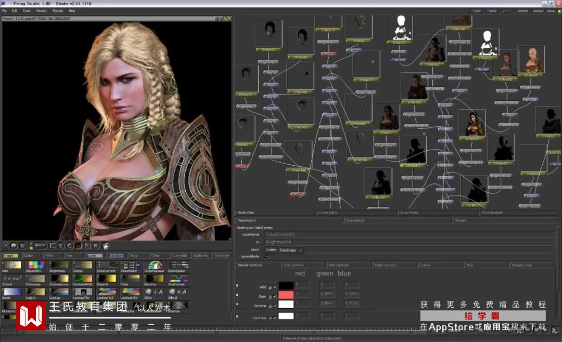The image size is (562, 342).
Task: Click the small arrow beside nodeName
Action: [262, 235]
